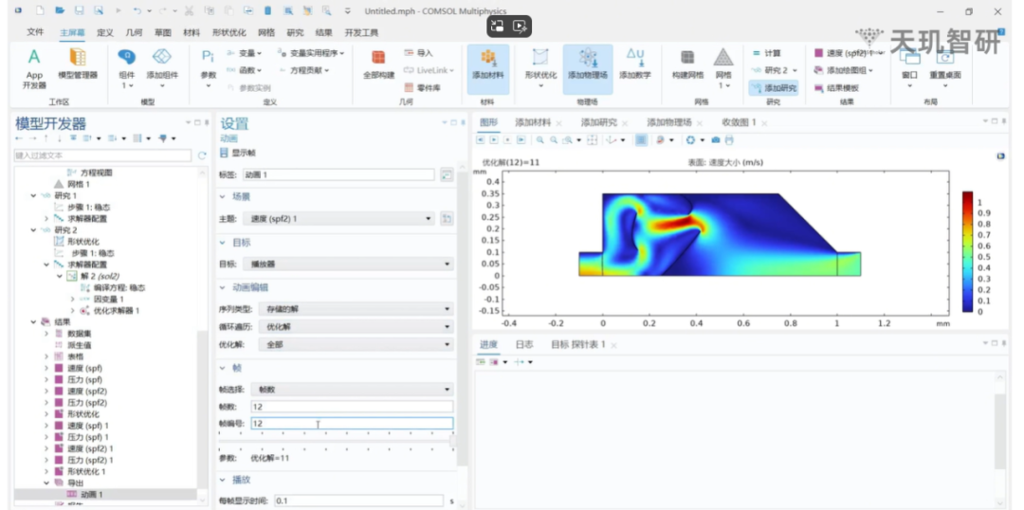
Task: Click 构建网格 in the ribbon
Action: [x=687, y=64]
